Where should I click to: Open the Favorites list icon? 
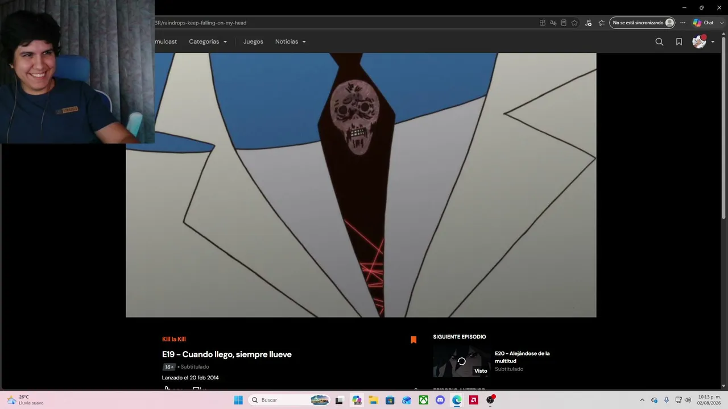pos(602,23)
